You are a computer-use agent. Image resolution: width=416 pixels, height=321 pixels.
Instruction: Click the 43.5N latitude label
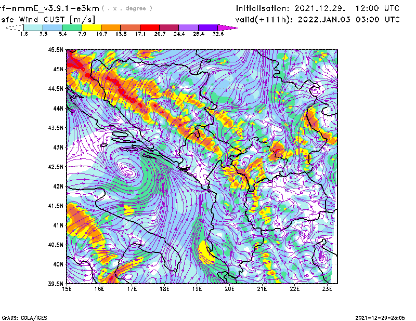click(56, 127)
